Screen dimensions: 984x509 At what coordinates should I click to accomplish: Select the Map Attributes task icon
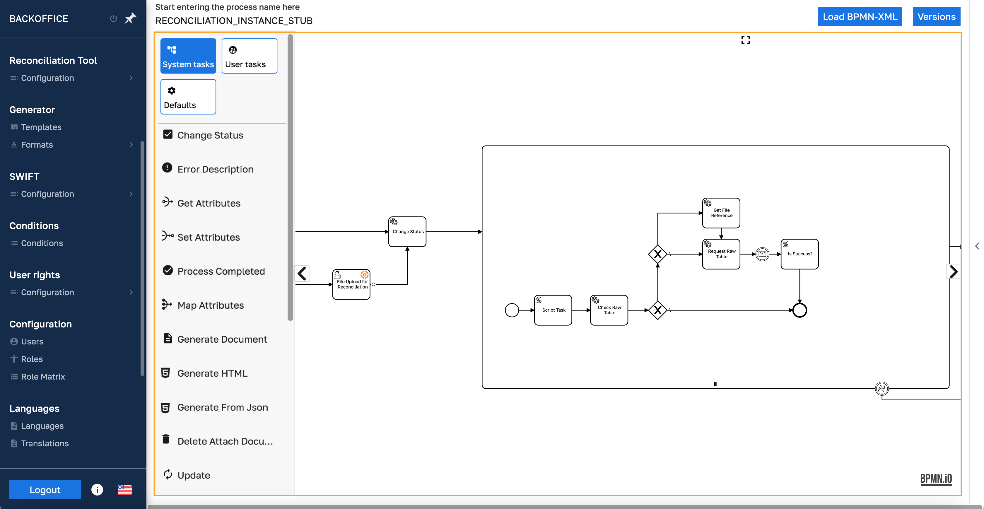pos(167,305)
